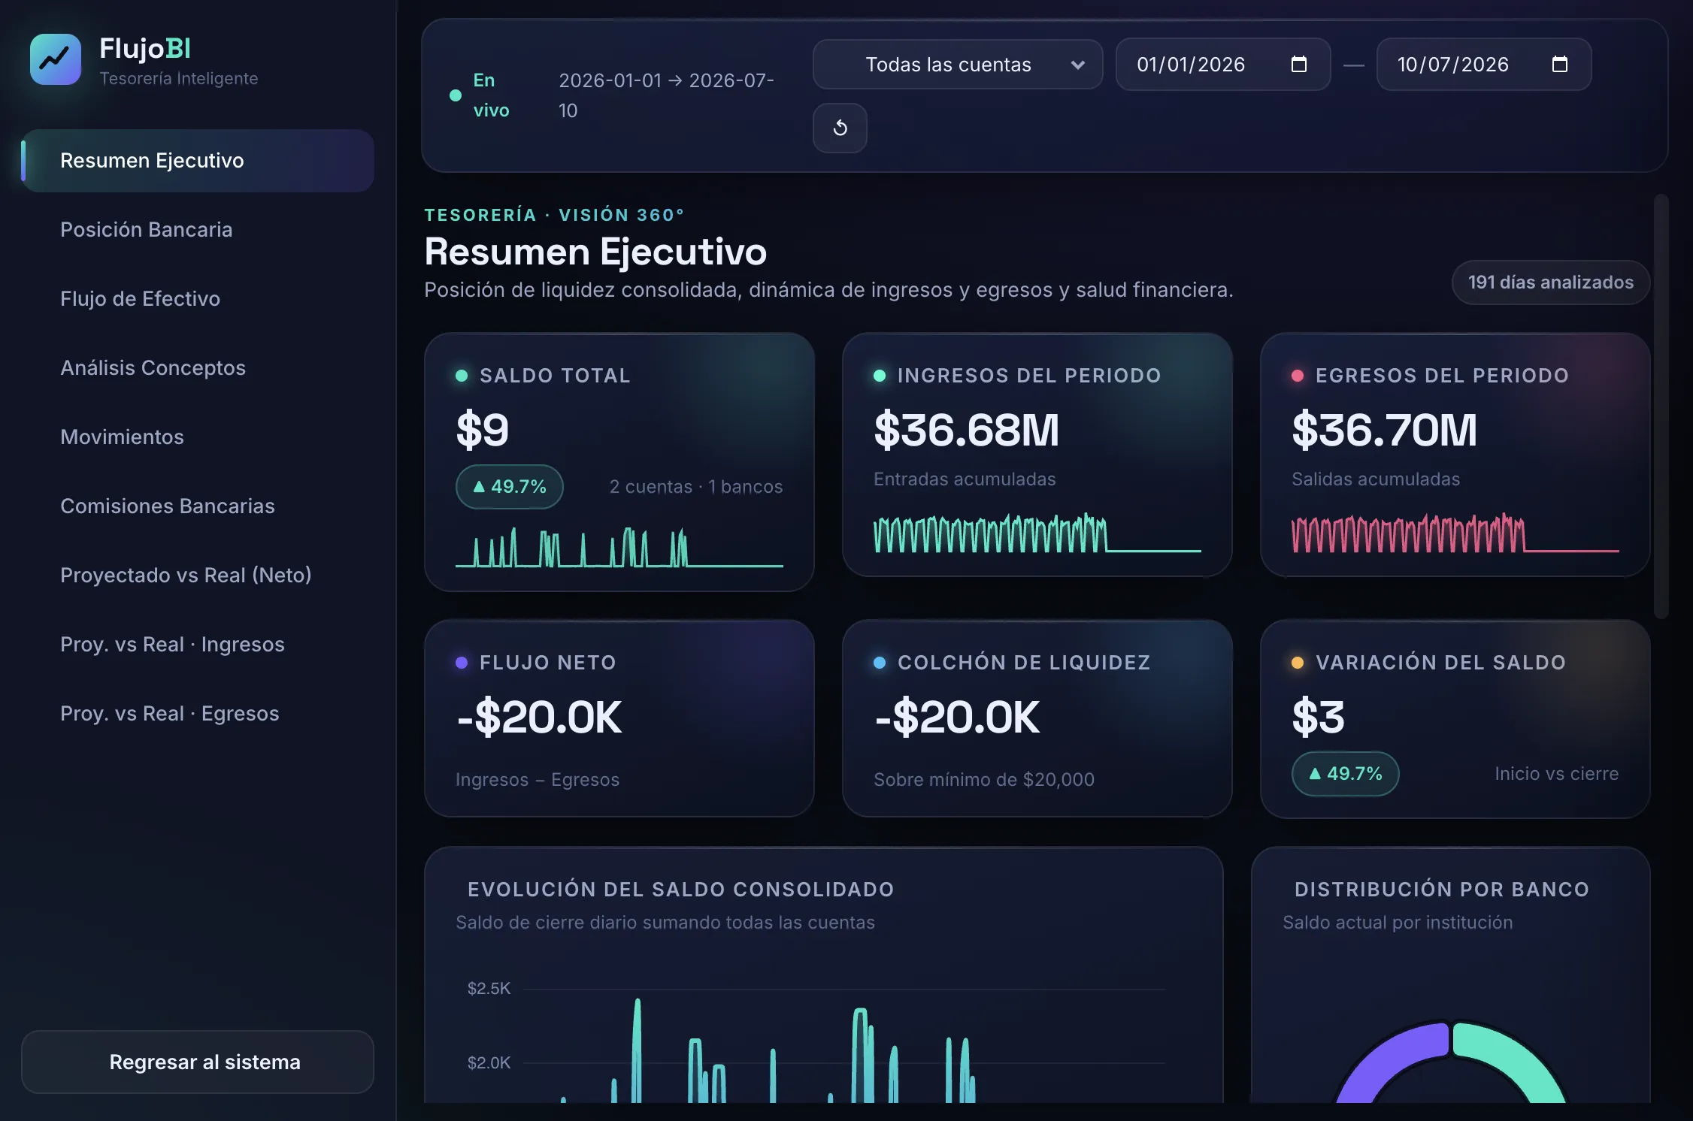The height and width of the screenshot is (1121, 1693).
Task: Click Salidas acumuladas label
Action: pyautogui.click(x=1376, y=479)
